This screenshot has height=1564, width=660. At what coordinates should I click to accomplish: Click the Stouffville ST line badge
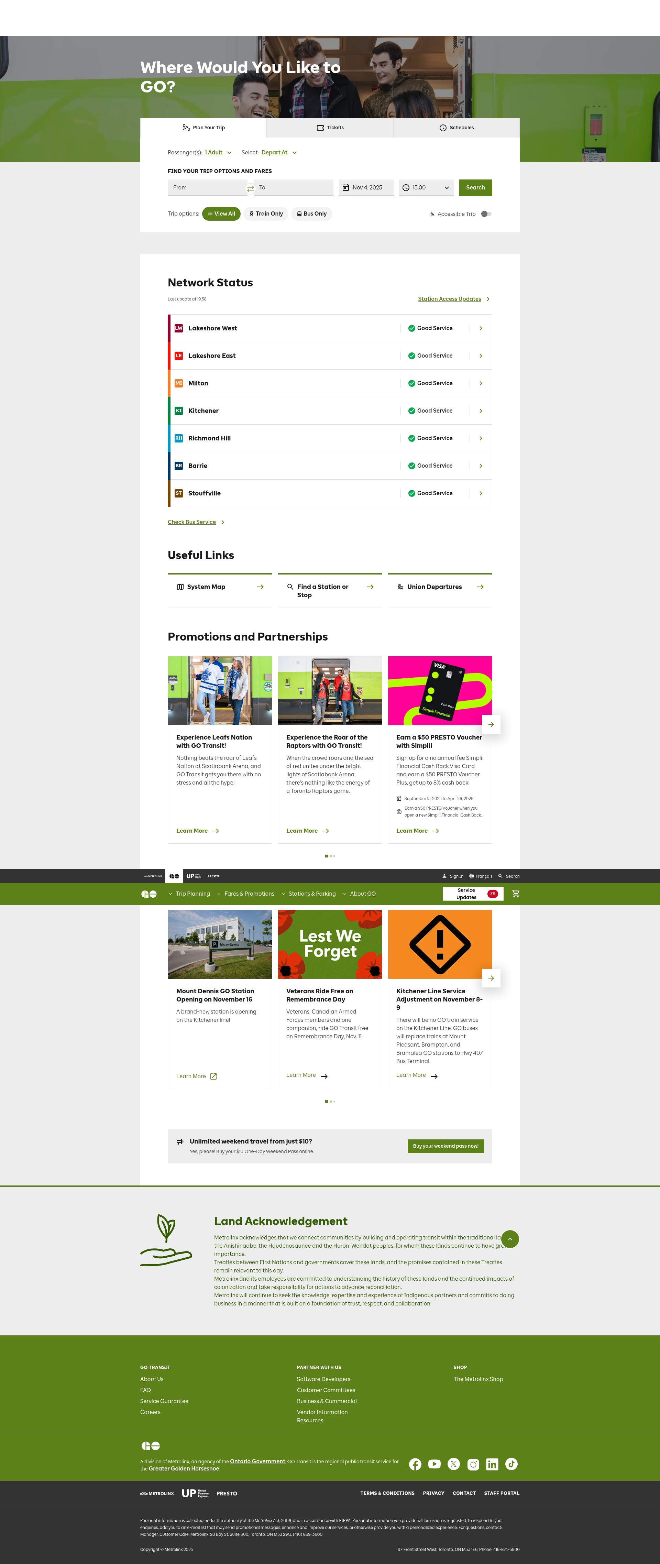tap(178, 493)
